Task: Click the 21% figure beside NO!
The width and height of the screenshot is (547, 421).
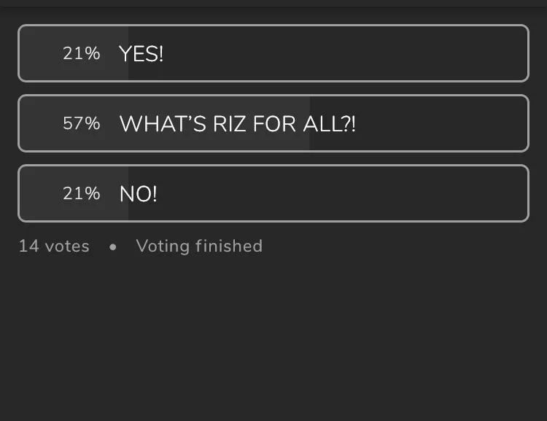Action: [81, 193]
